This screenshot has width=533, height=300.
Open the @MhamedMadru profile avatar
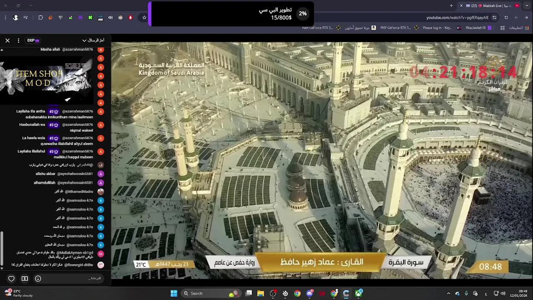click(101, 192)
